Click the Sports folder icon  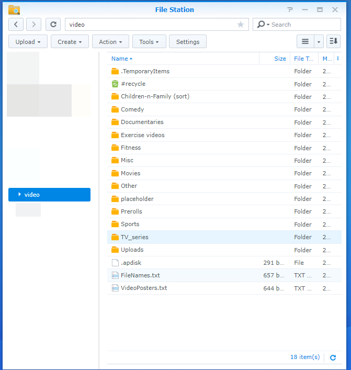tap(115, 224)
